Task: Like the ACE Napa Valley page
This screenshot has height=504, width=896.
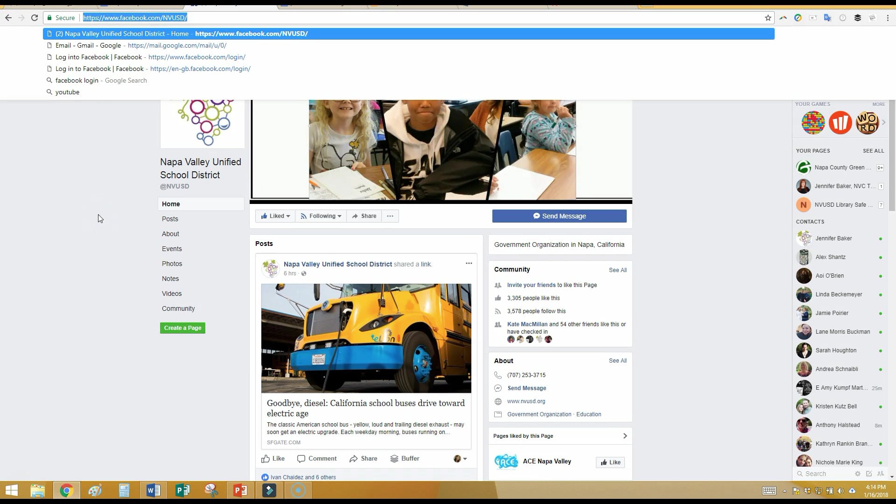Action: pyautogui.click(x=610, y=462)
